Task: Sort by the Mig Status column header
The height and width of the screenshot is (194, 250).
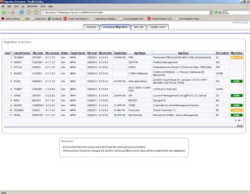Action: pos(236,53)
